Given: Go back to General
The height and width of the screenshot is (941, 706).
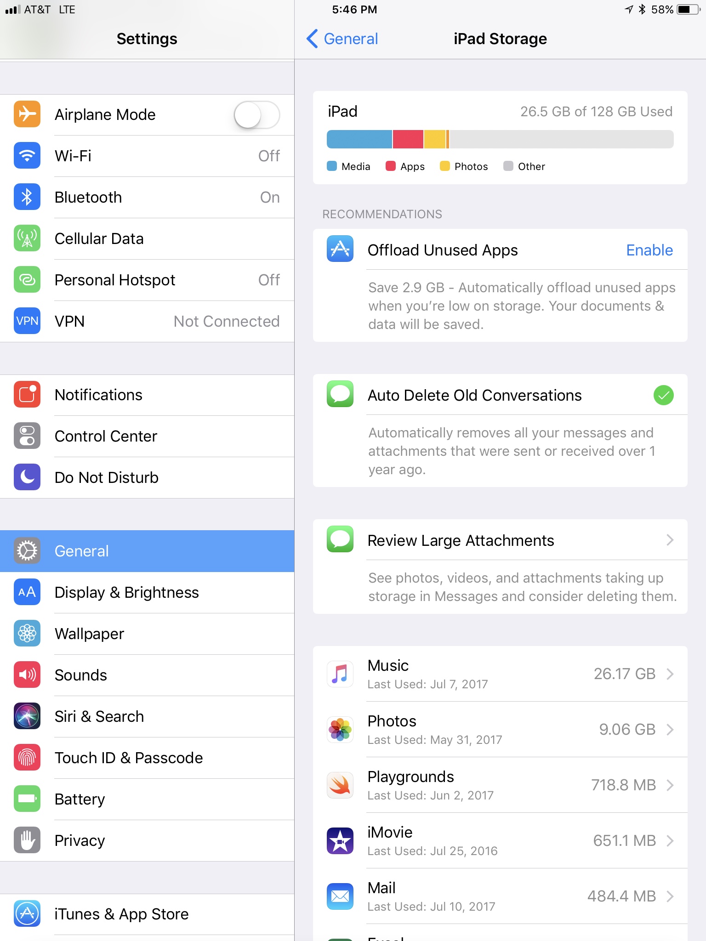Looking at the screenshot, I should (x=343, y=39).
